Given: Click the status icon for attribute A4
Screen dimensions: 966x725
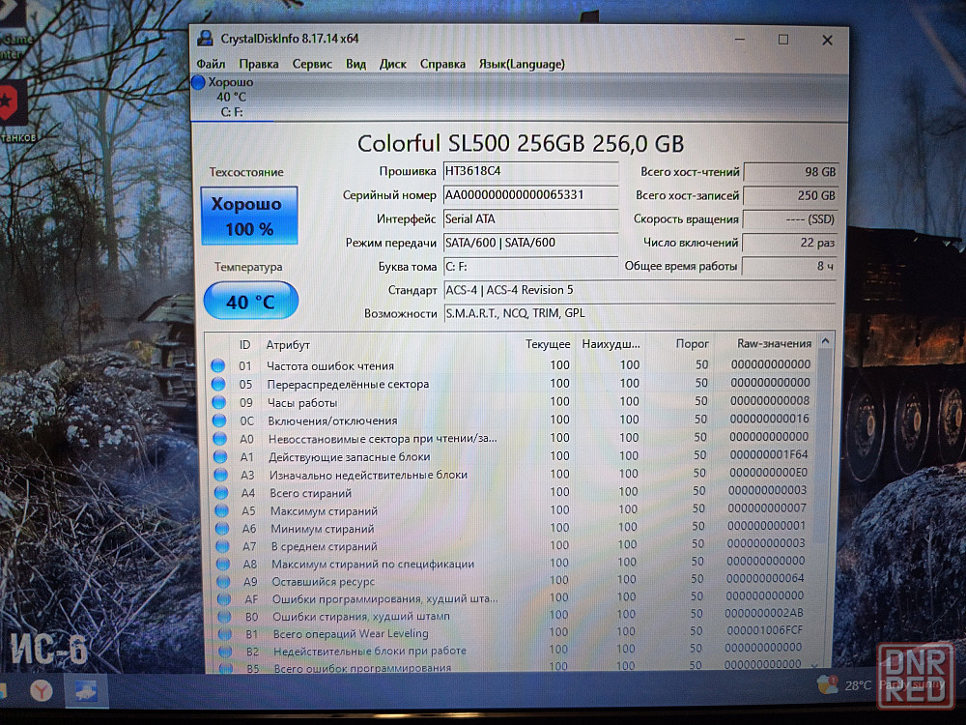Looking at the screenshot, I should (221, 493).
